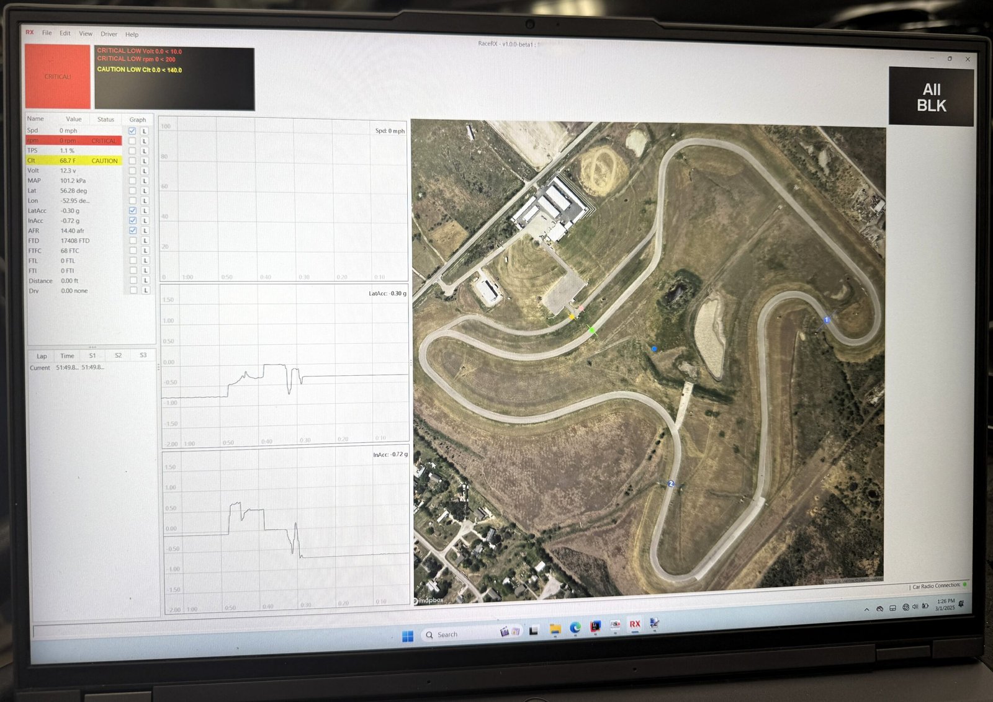Click the red CRITICAL alert indicator panel
993x702 pixels.
[58, 76]
